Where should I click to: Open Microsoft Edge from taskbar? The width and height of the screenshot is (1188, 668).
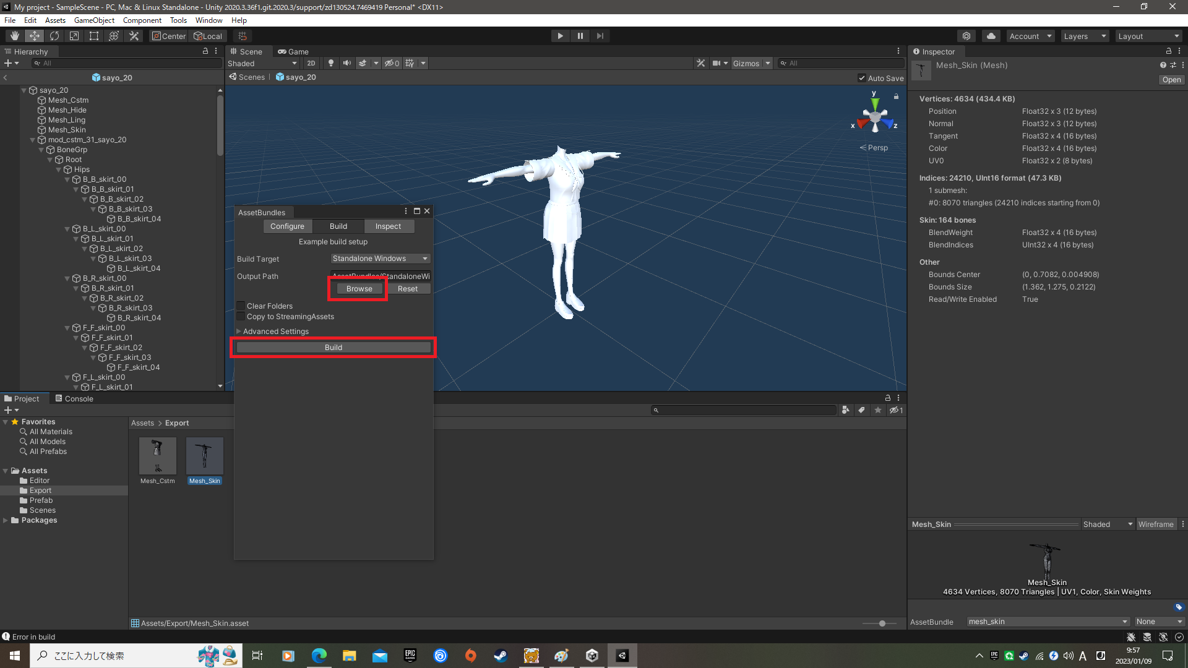point(319,656)
